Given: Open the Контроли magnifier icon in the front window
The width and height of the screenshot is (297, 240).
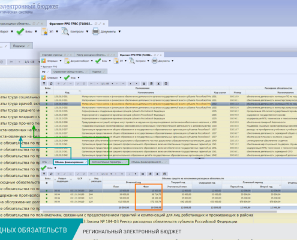Looking at the screenshot, I should click(132, 61).
